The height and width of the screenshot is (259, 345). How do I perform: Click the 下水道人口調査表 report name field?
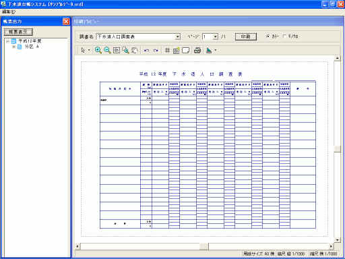136,36
